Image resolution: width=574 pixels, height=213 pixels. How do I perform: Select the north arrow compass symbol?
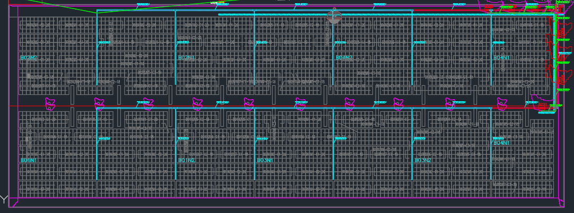coord(334,17)
